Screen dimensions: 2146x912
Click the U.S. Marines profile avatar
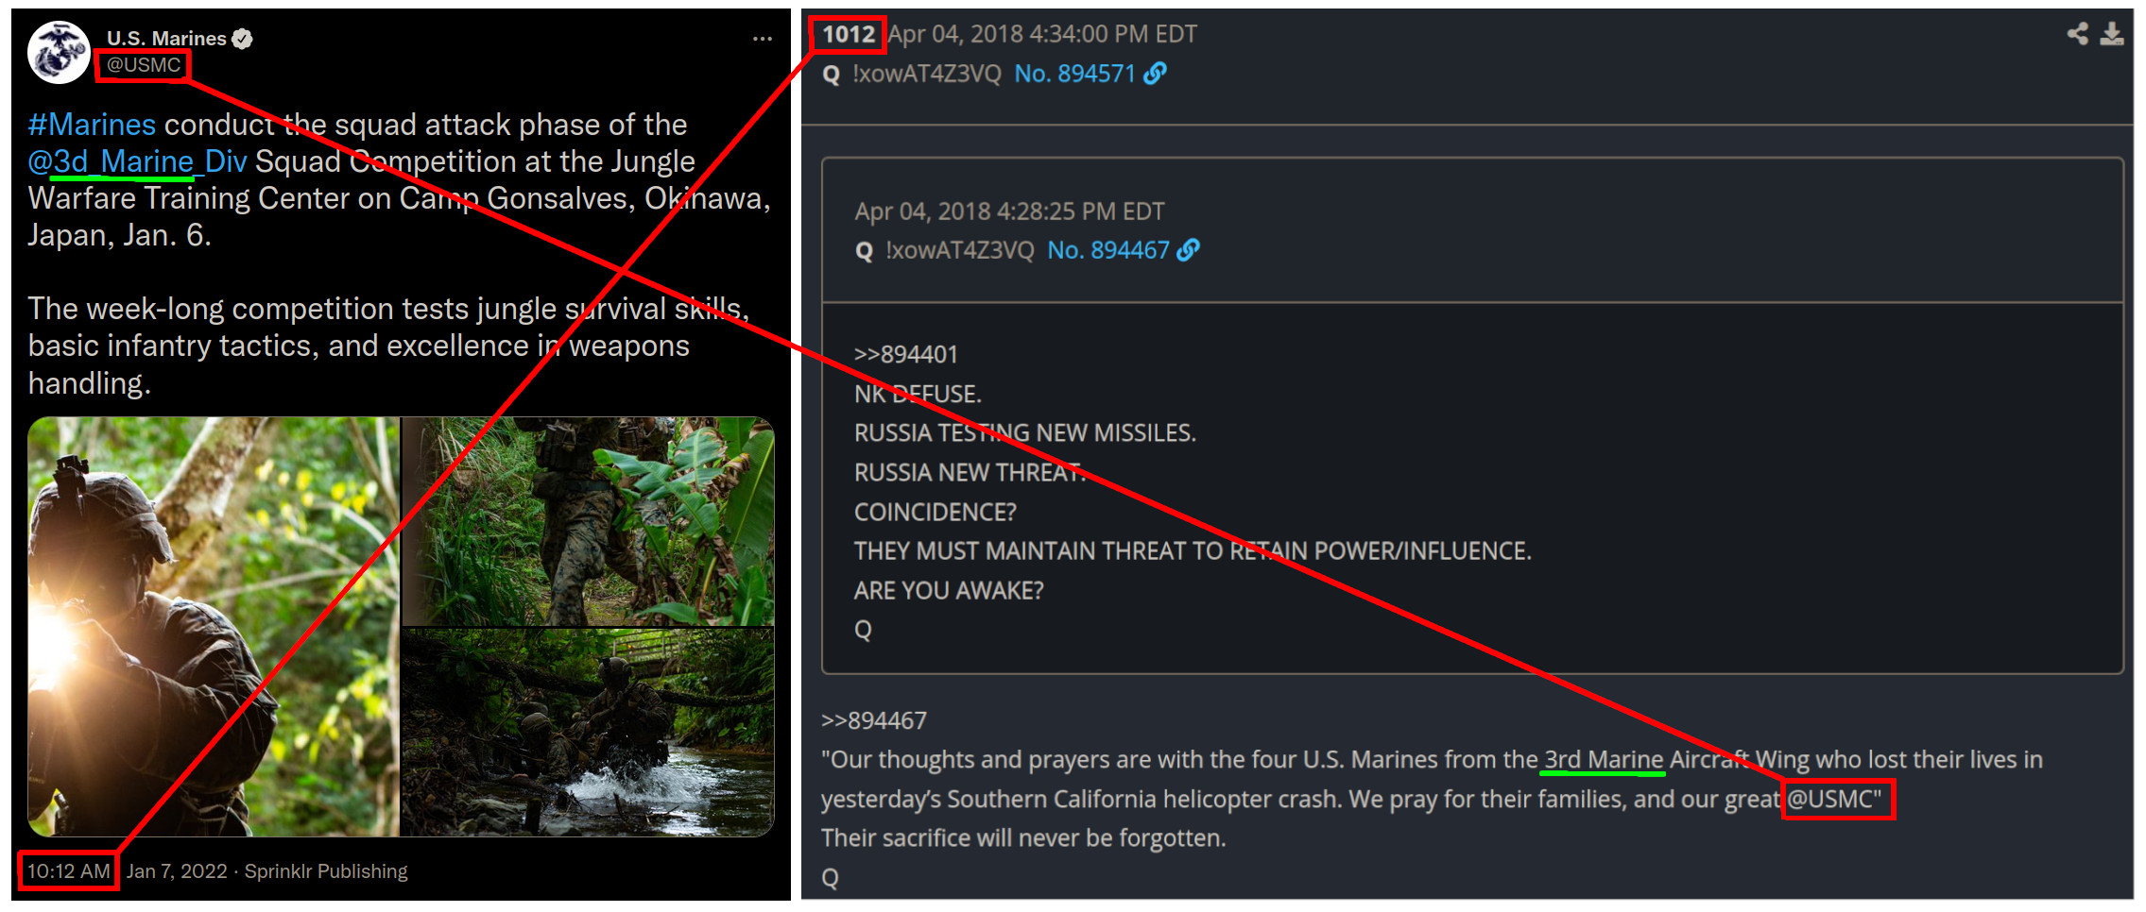click(x=60, y=53)
